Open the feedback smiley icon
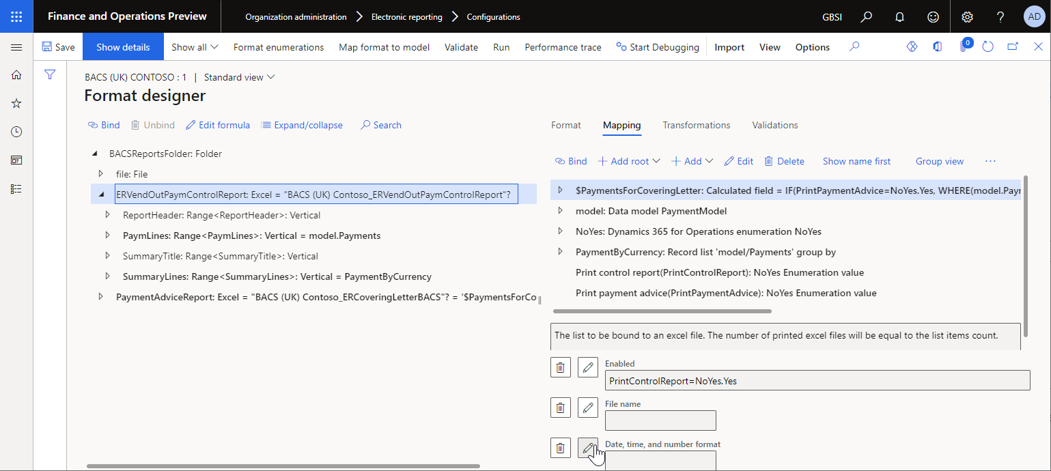Viewport: 1051px width, 471px height. coord(934,16)
